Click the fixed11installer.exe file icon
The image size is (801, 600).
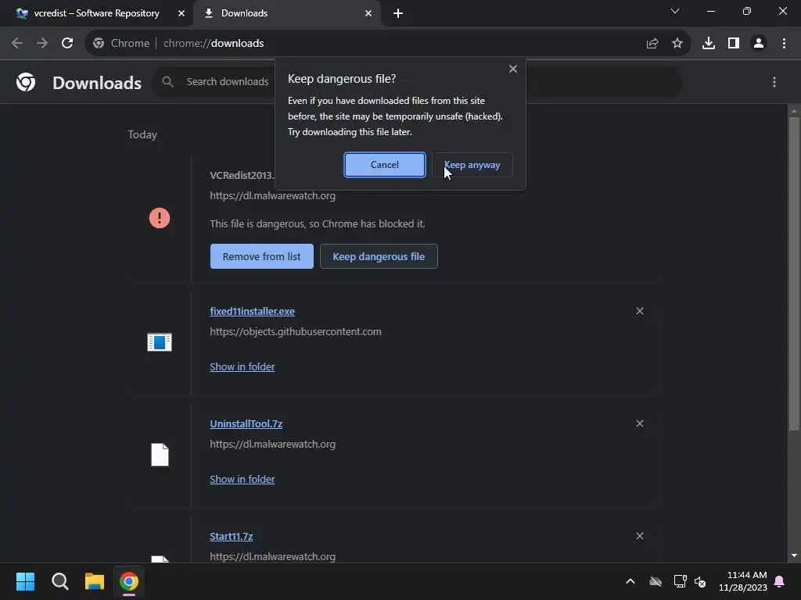(160, 342)
